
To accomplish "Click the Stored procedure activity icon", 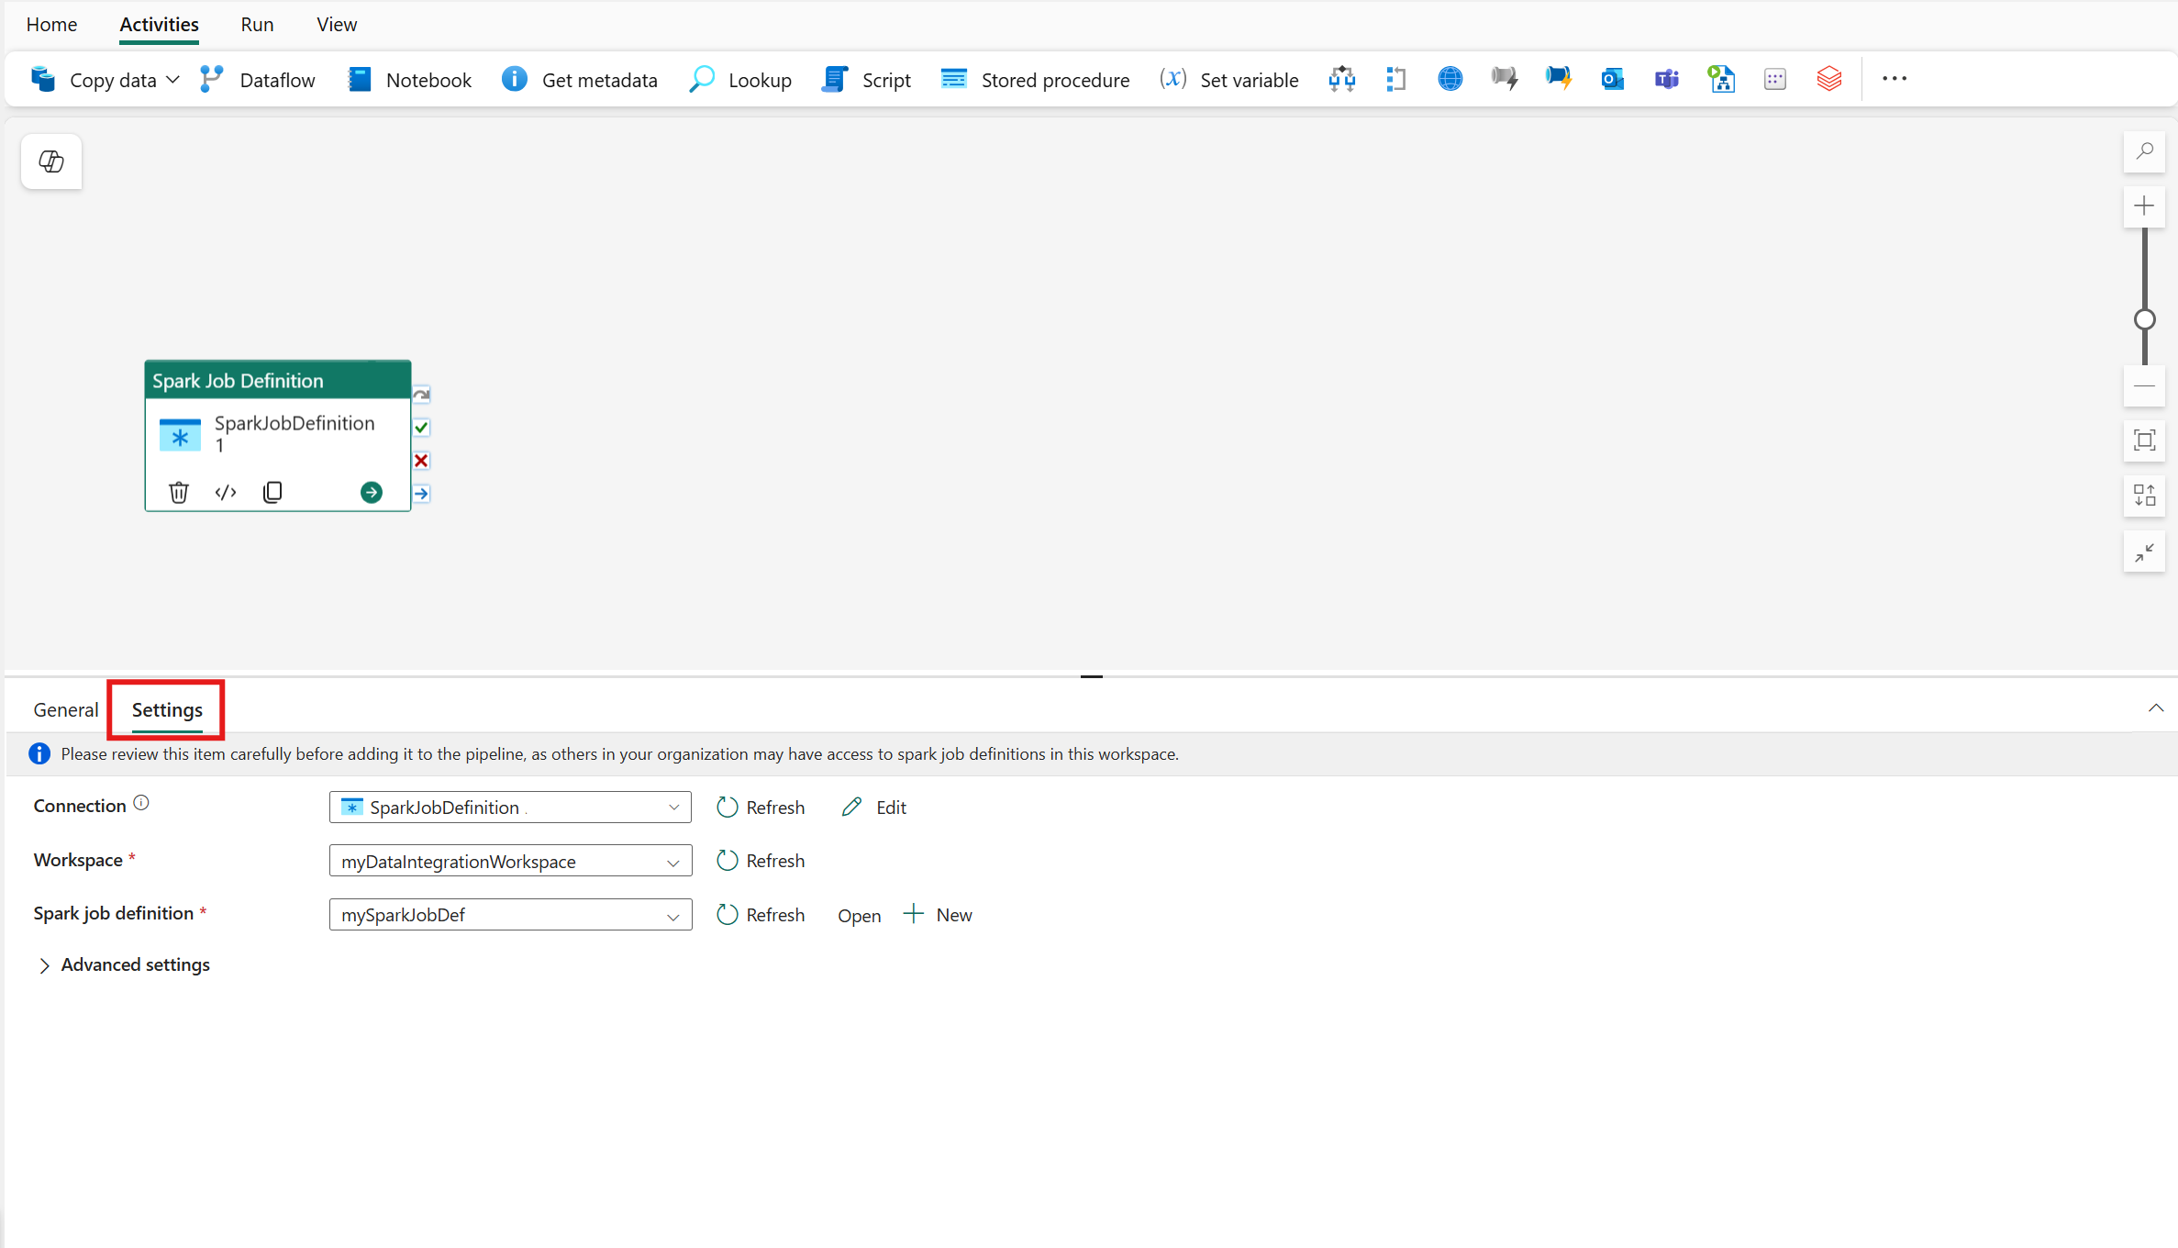I will point(951,78).
